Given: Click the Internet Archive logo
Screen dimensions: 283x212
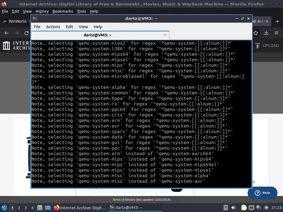Looking at the screenshot, I should click(17, 46).
